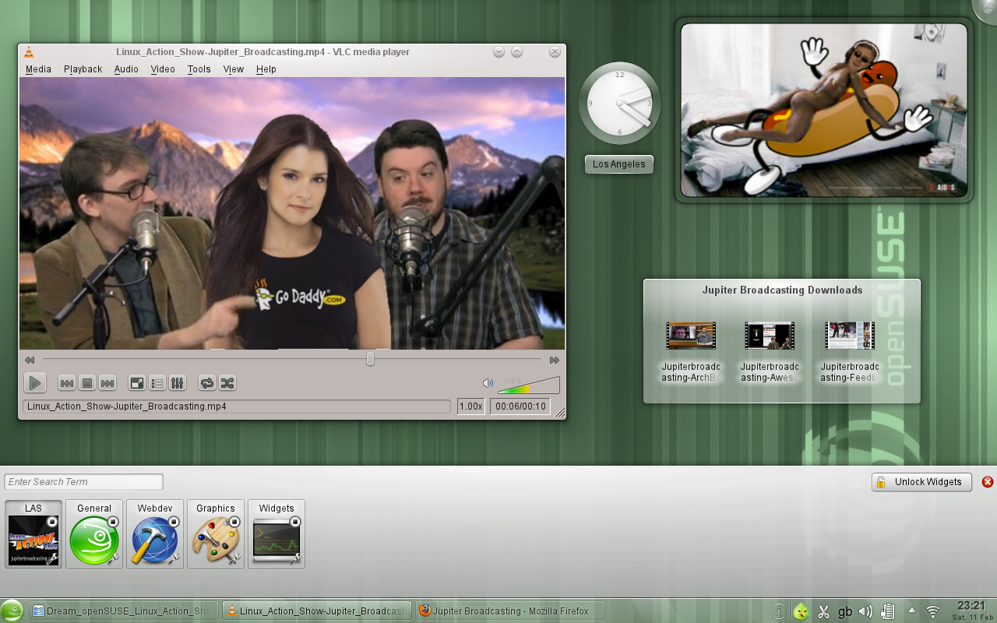
Task: Open the Tools menu in VLC
Action: pyautogui.click(x=199, y=69)
